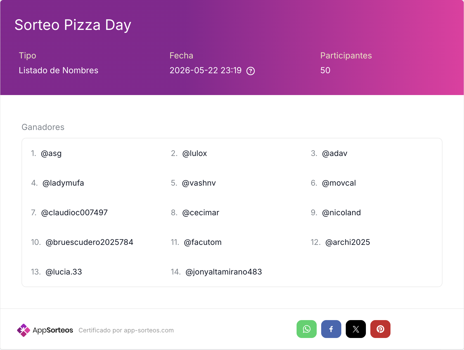Screen dimensions: 464x350
Task: Select winner @lulox
Action: 195,153
